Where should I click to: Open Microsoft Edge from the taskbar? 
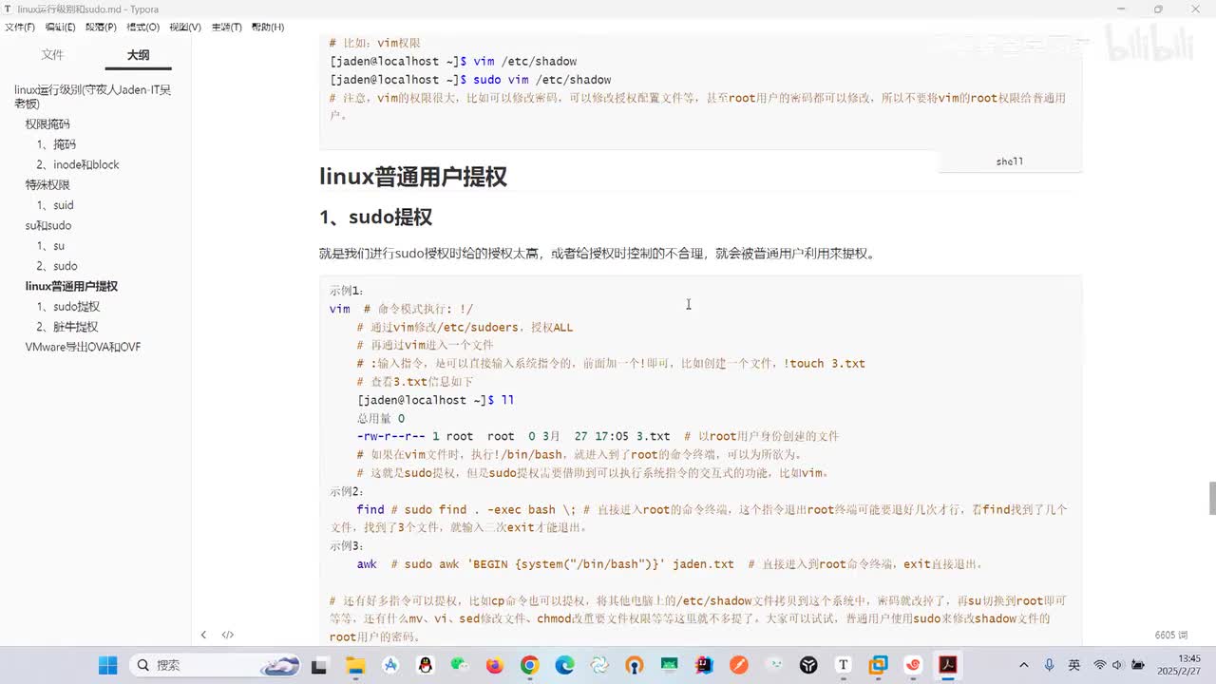(564, 665)
